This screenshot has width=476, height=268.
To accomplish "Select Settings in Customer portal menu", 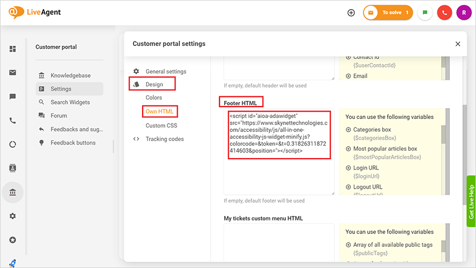I will 70,89.
